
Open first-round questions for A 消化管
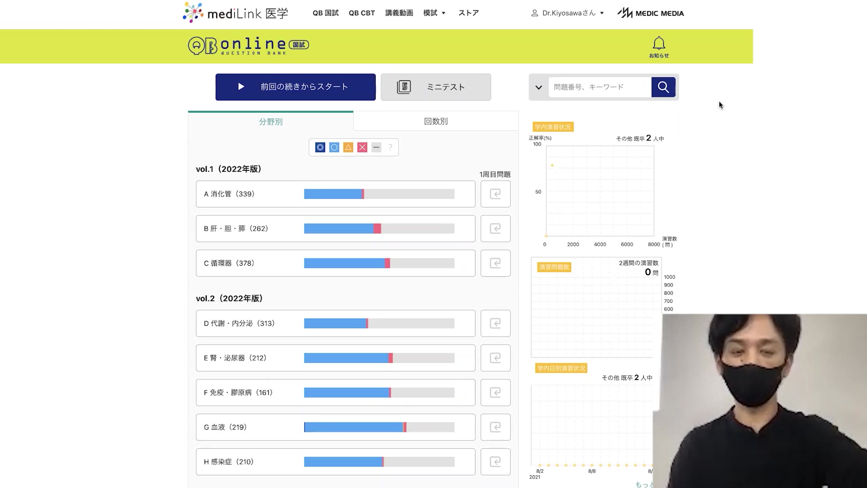point(495,194)
